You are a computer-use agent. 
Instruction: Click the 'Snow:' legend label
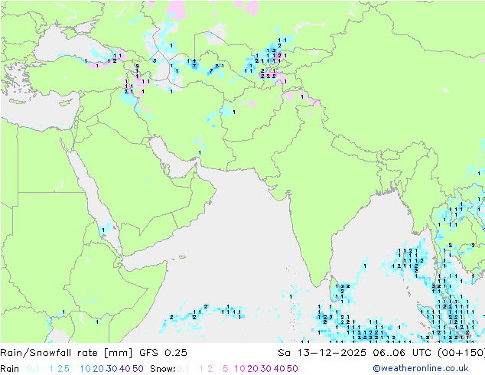click(163, 369)
